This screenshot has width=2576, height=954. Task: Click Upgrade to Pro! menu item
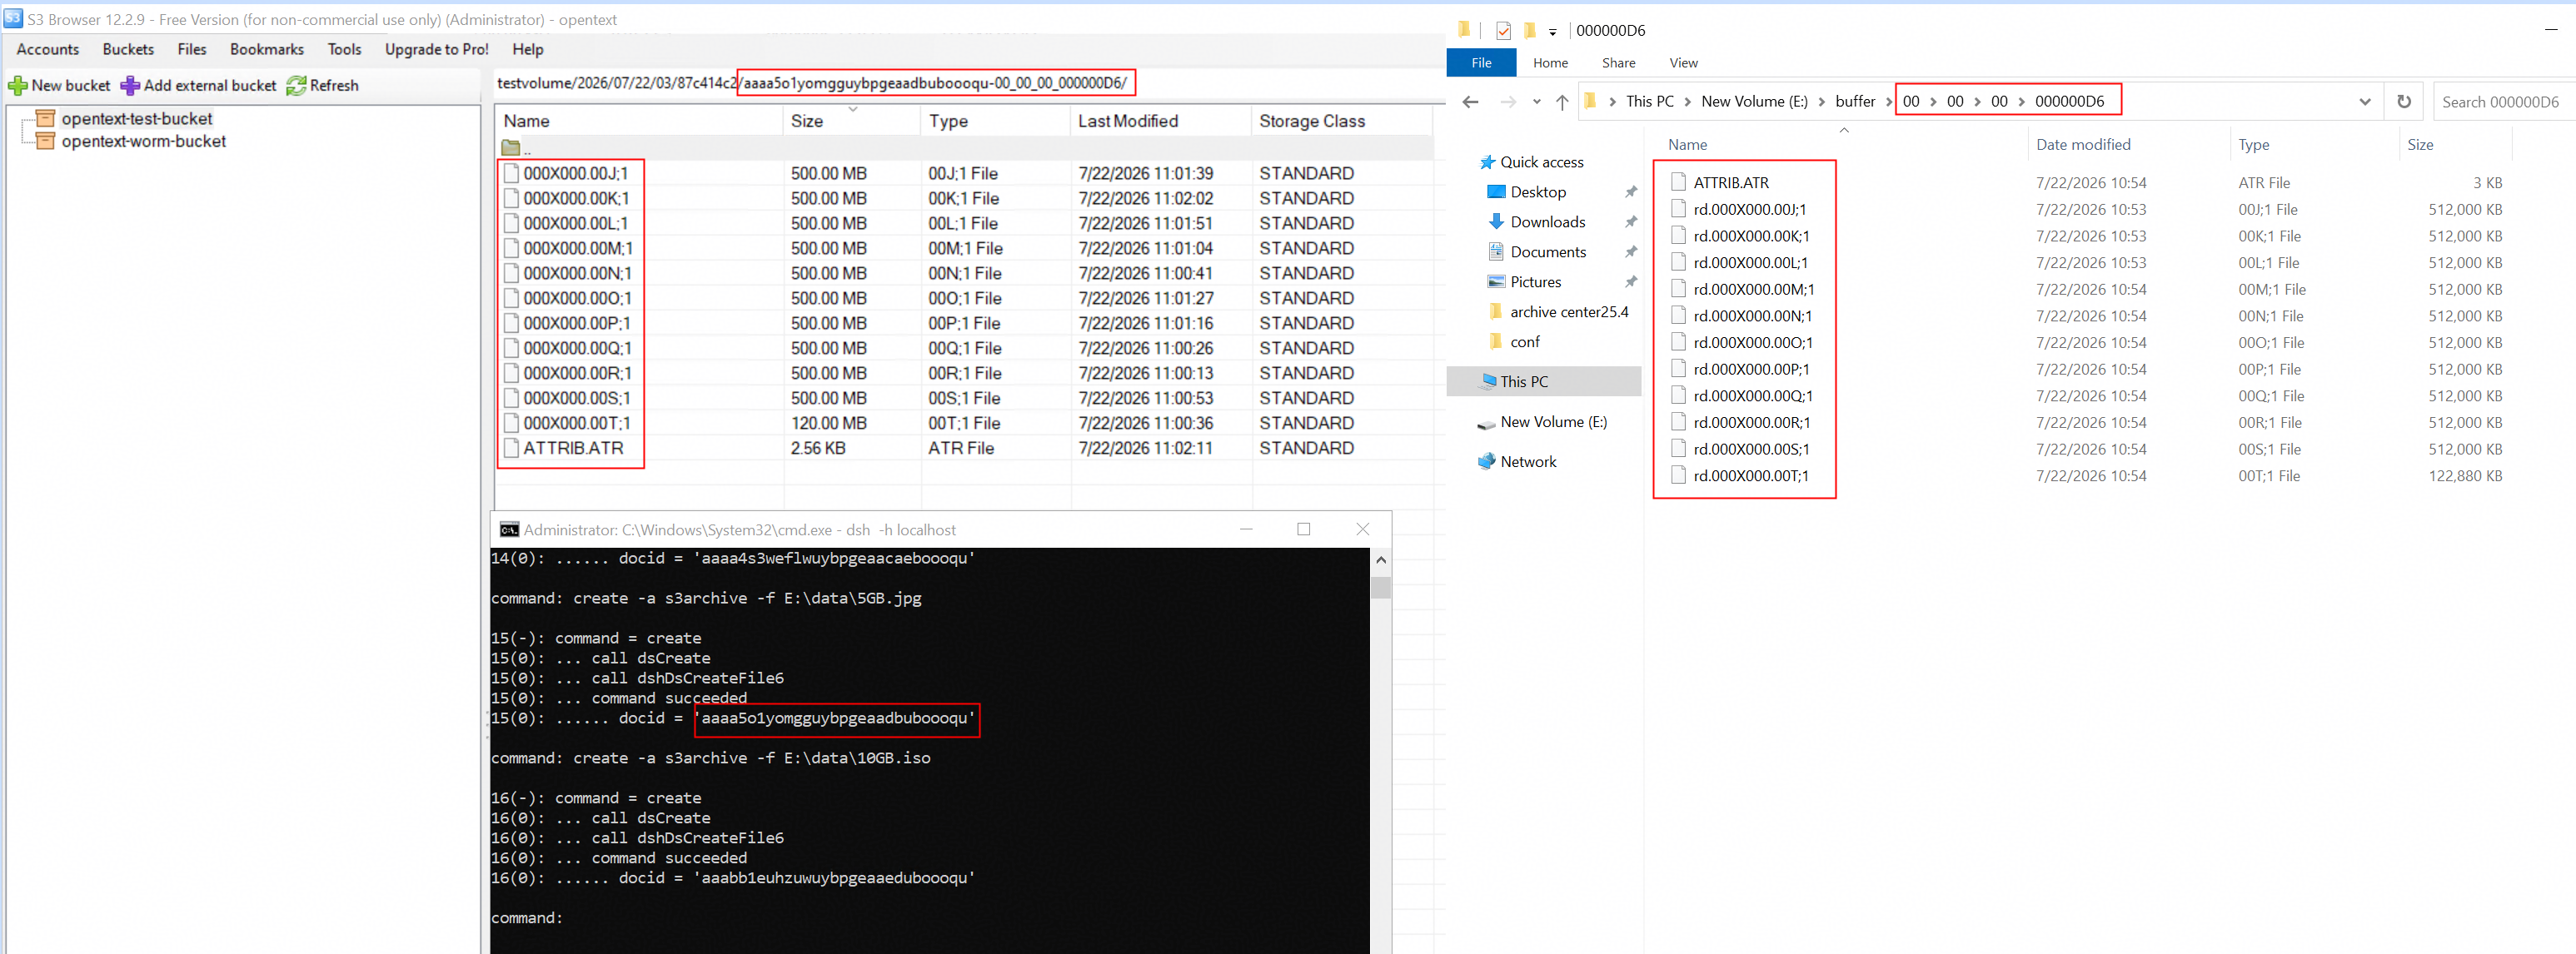pyautogui.click(x=437, y=49)
